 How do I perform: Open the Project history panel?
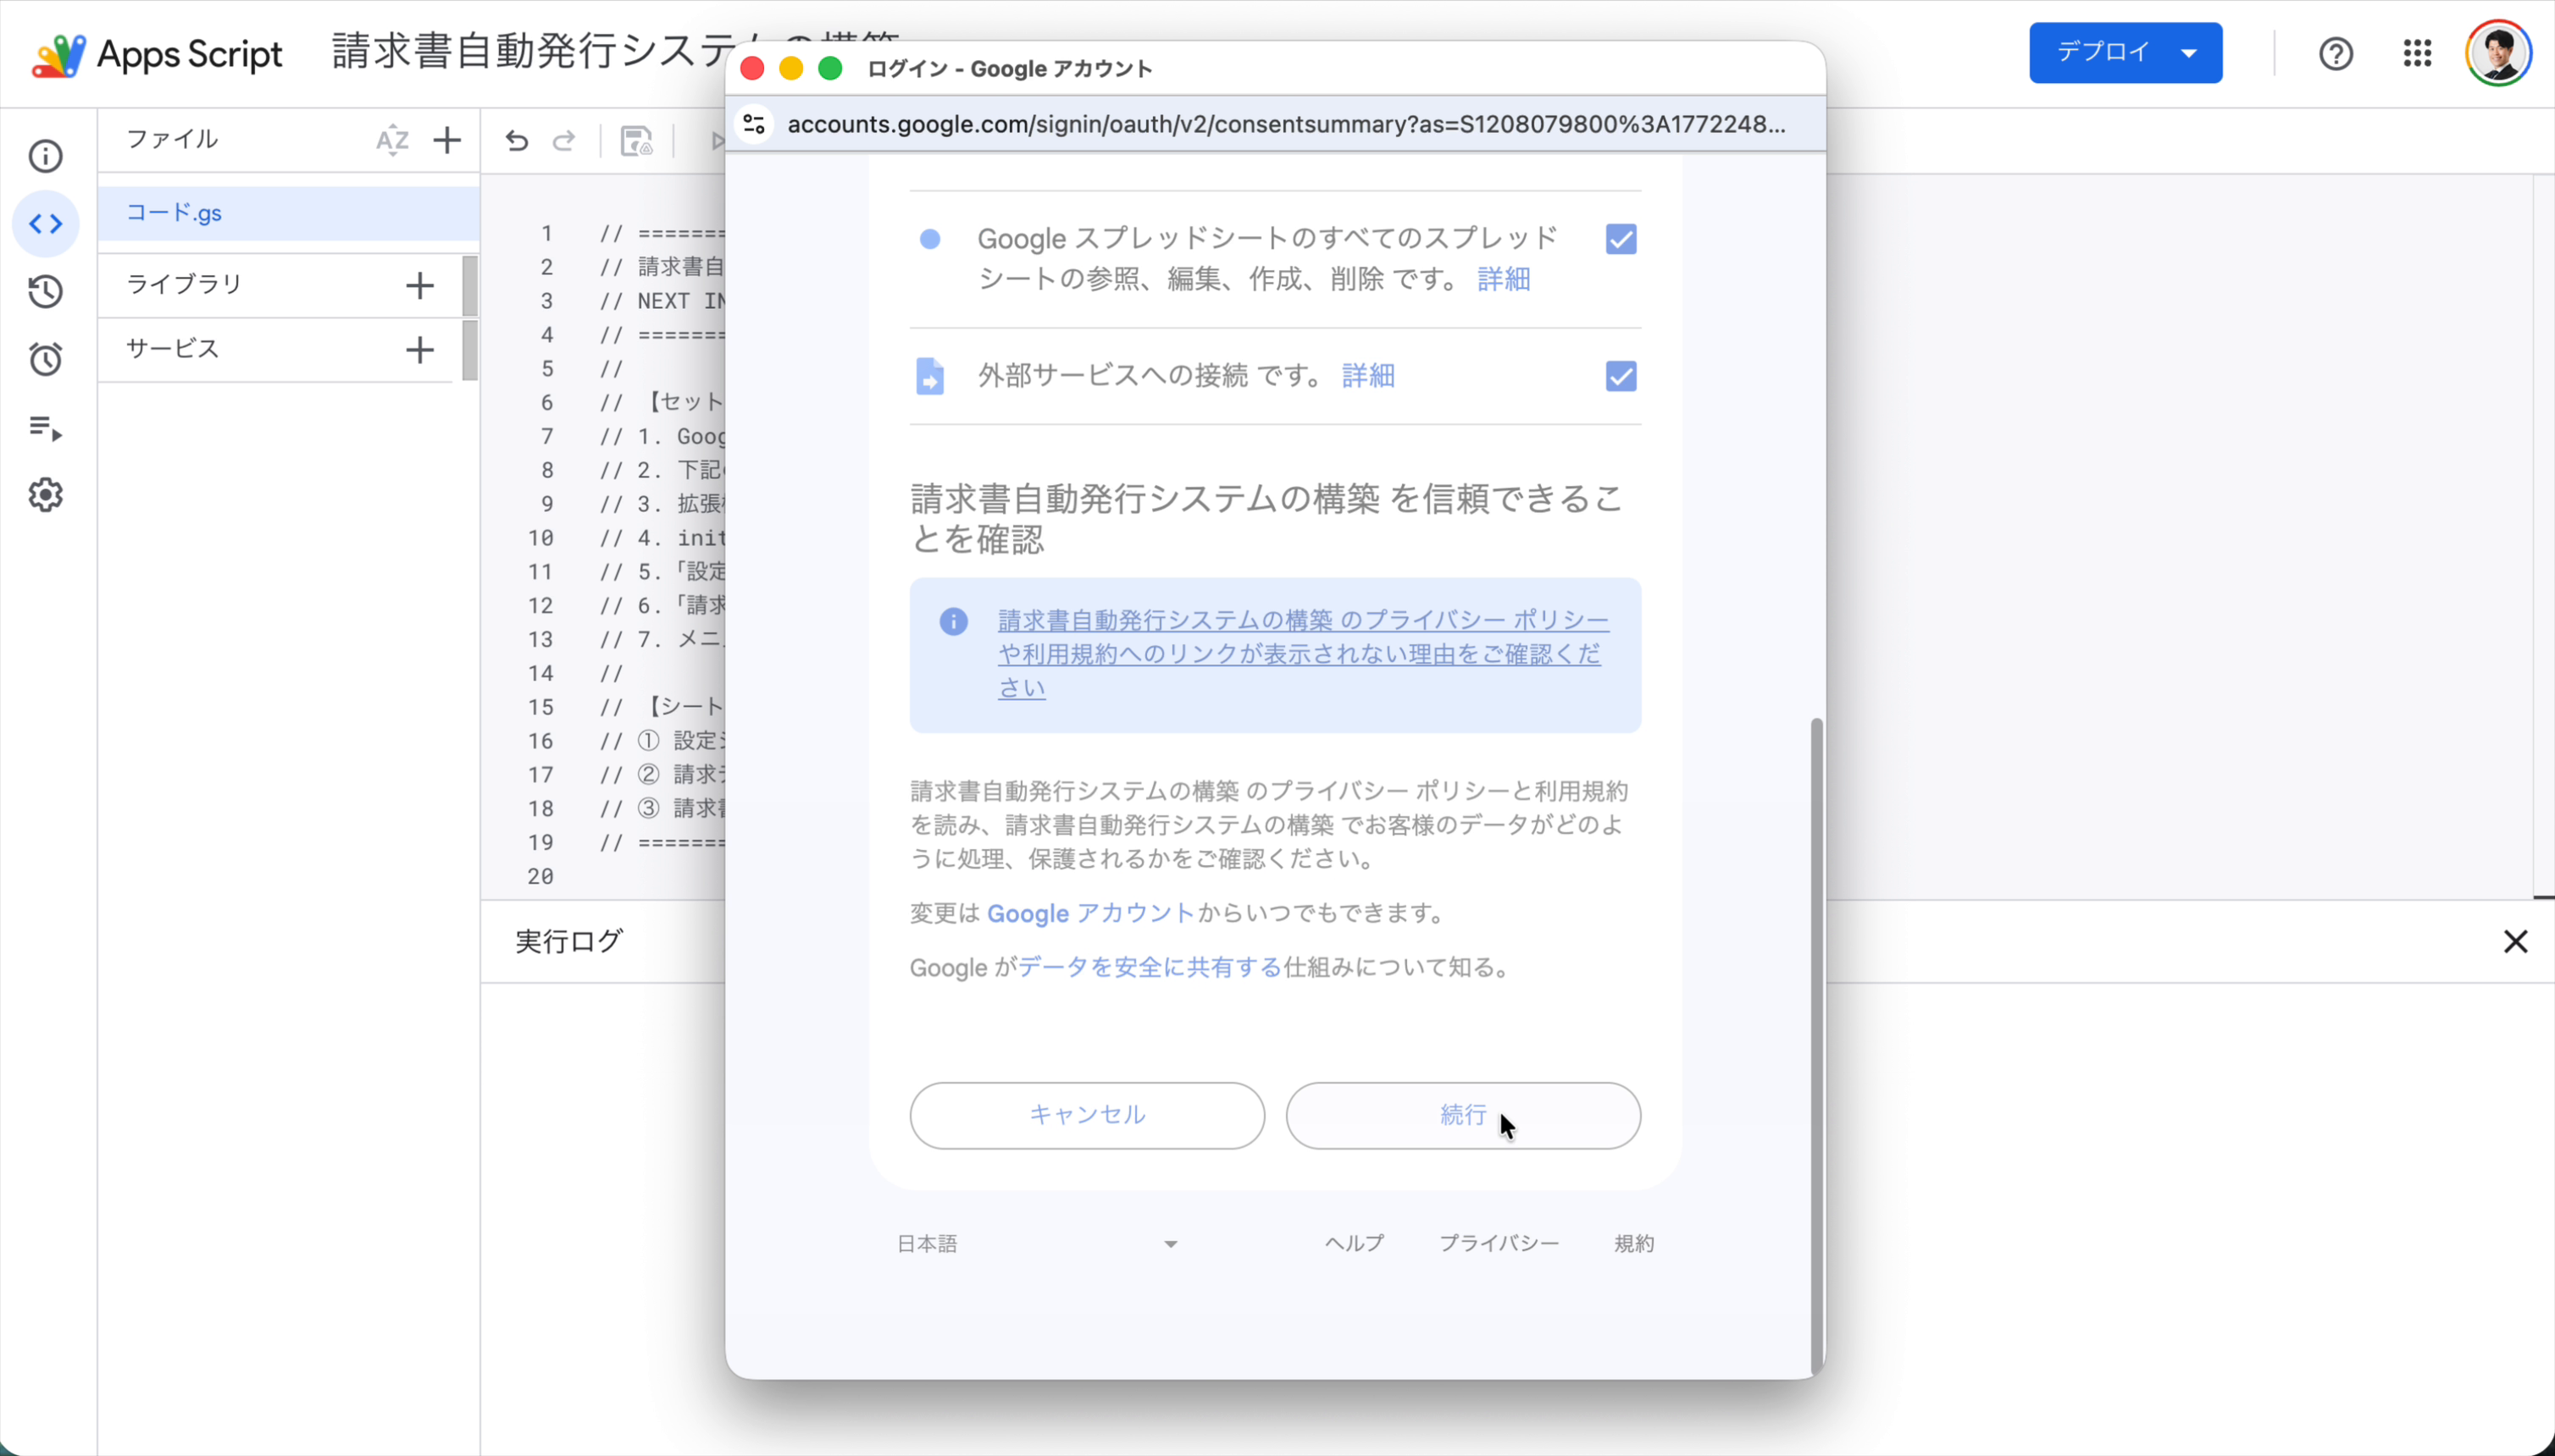(44, 292)
